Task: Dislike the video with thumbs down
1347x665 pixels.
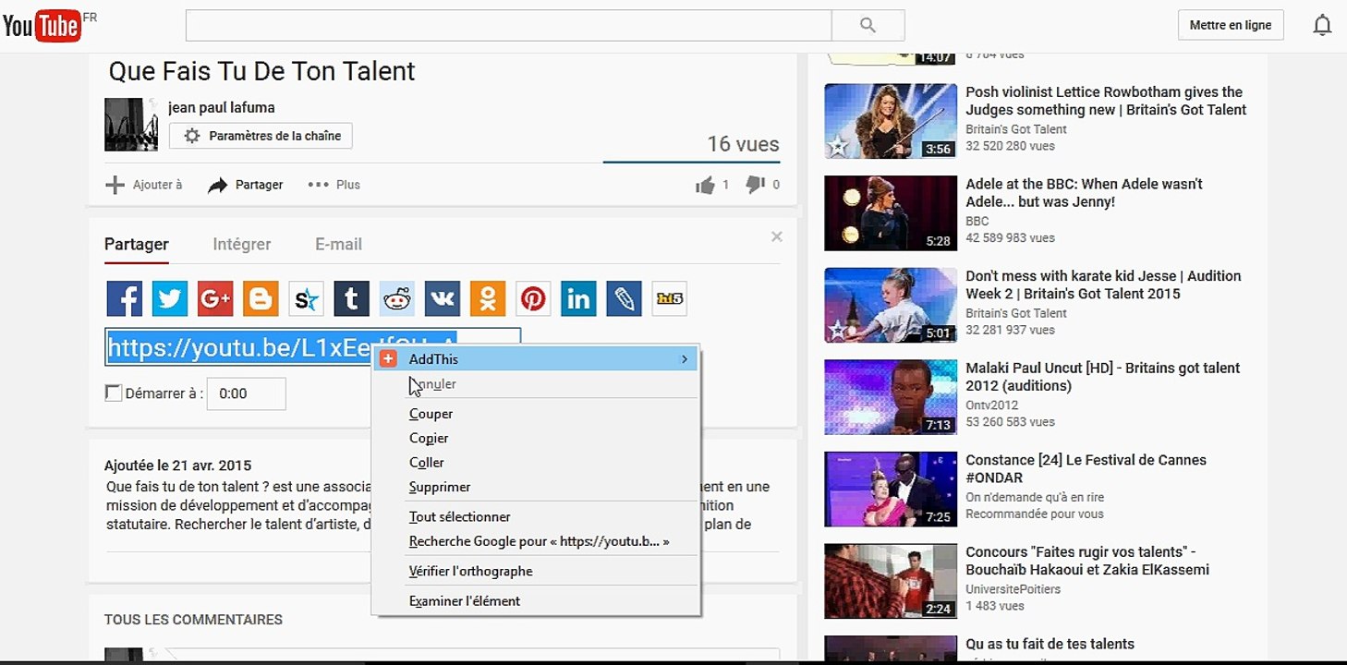Action: click(755, 185)
